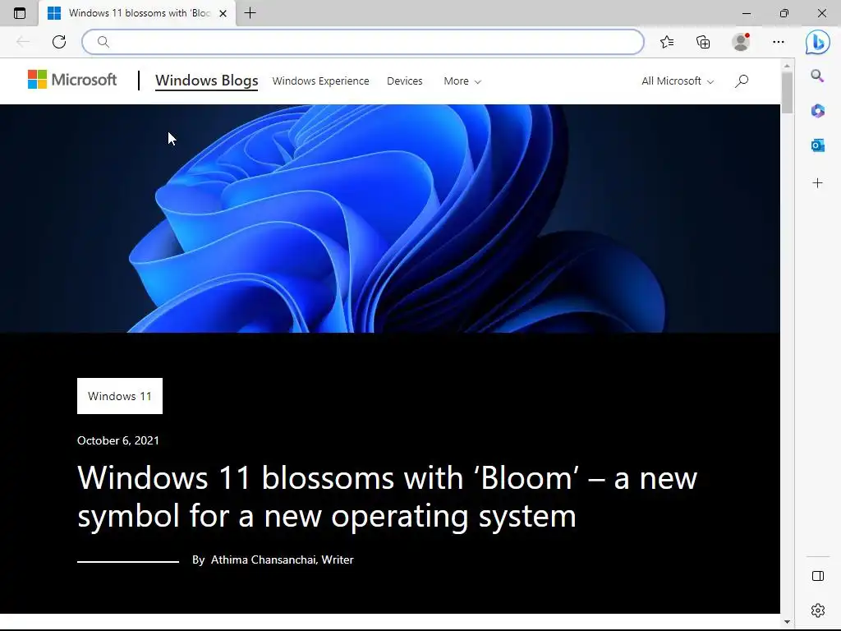Image resolution: width=841 pixels, height=631 pixels.
Task: Refresh the current page
Action: pos(59,42)
